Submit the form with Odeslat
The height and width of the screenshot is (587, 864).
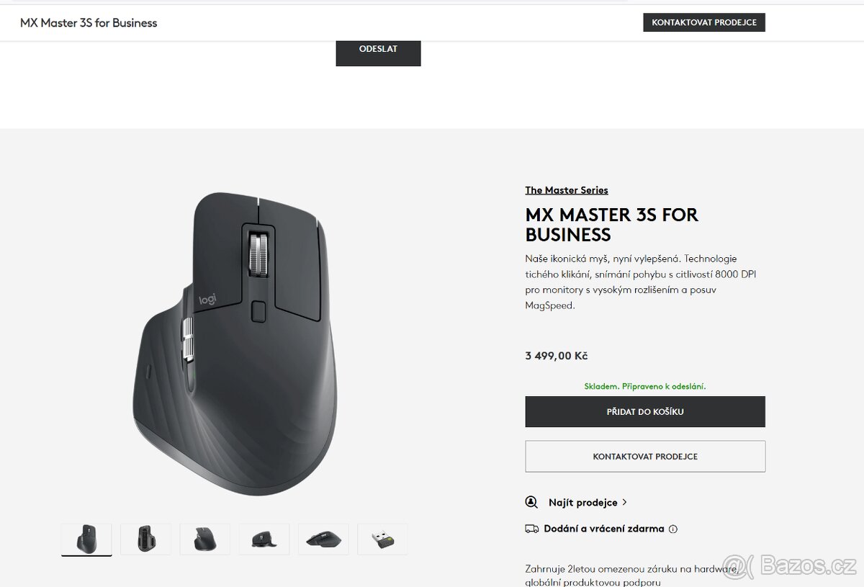coord(378,50)
